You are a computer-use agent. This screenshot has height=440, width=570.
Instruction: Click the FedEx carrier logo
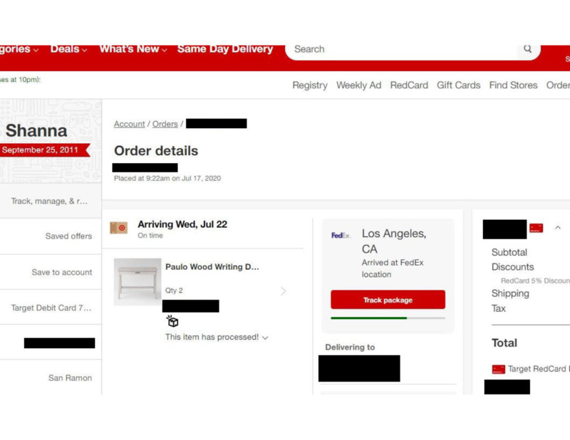[341, 236]
